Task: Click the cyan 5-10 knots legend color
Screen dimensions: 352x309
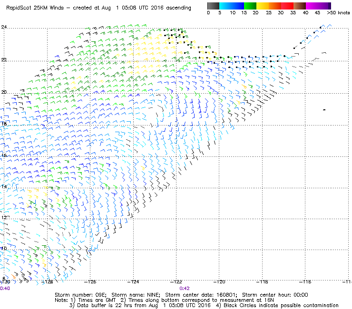Action: 225,6
